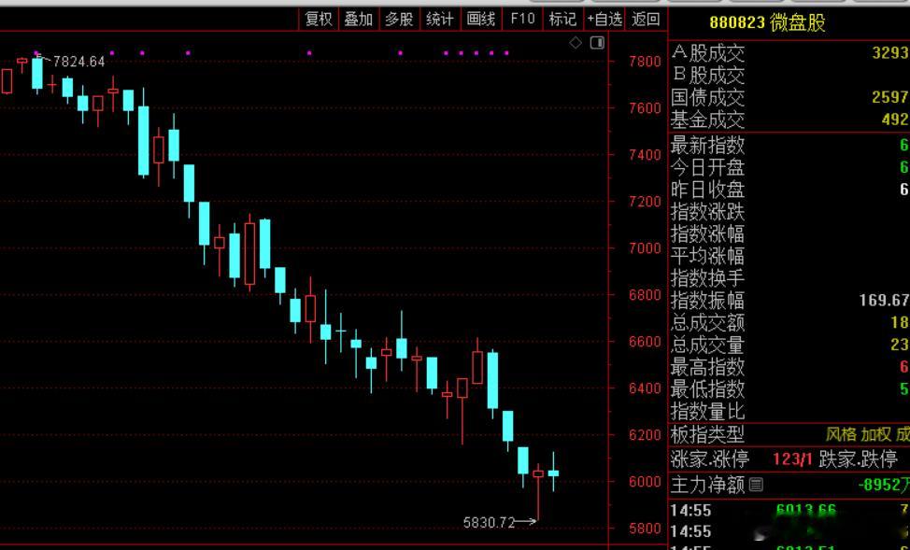Select the 7824.64 high price label
This screenshot has height=550, width=910.
coord(78,62)
